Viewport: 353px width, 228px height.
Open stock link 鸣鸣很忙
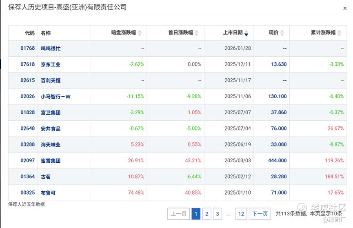tap(51, 49)
